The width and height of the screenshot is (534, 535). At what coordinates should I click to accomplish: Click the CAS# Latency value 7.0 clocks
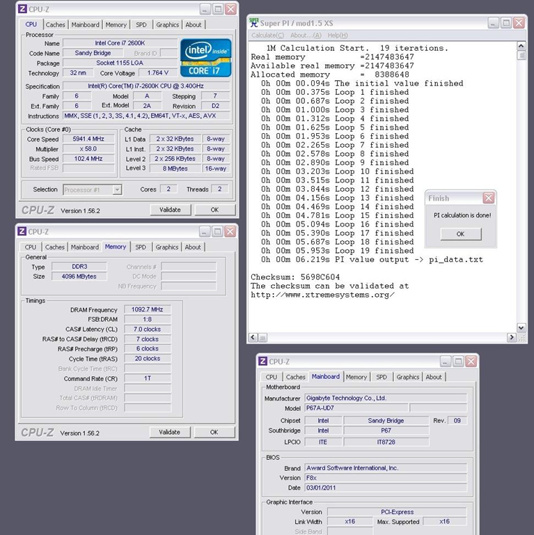point(148,329)
